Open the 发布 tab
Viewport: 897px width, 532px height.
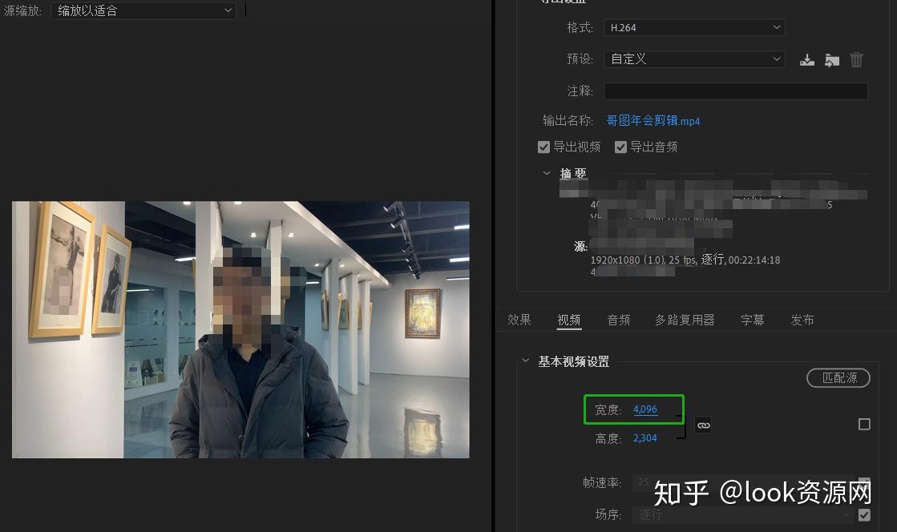click(802, 319)
